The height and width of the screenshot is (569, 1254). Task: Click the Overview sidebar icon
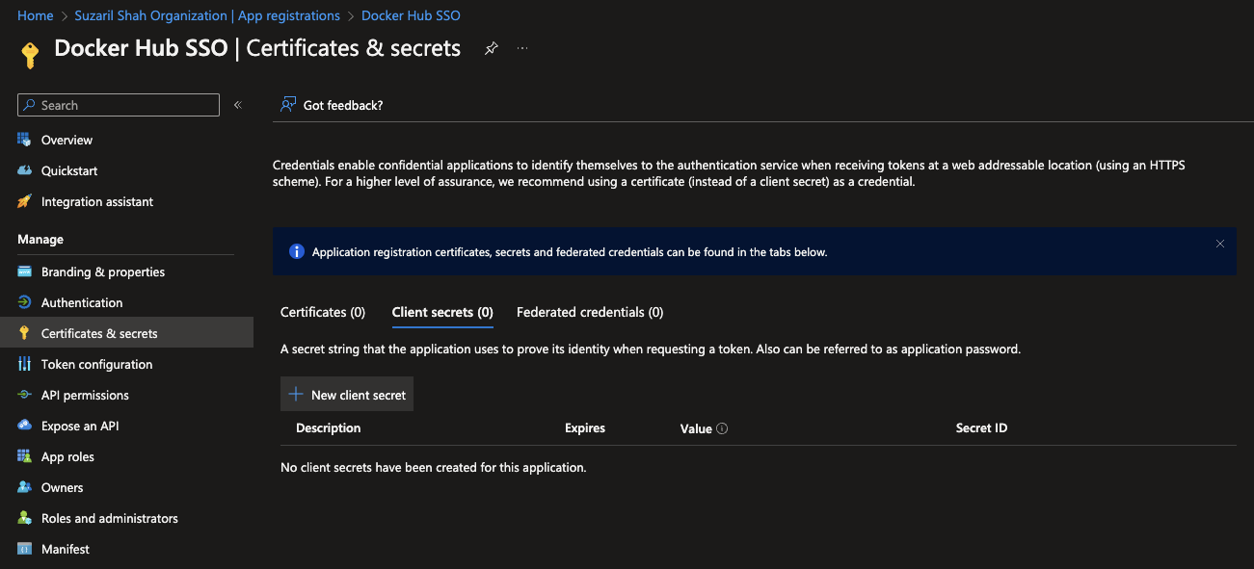[x=24, y=140]
